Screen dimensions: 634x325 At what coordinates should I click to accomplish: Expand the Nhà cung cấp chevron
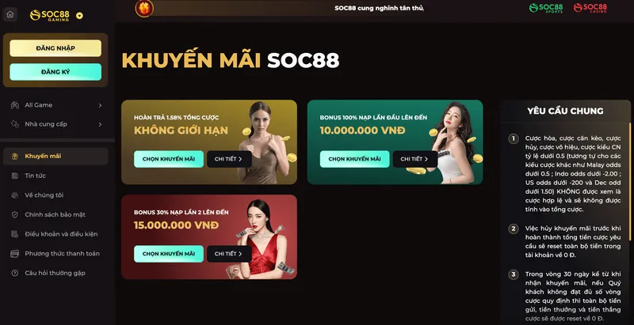[x=100, y=124]
